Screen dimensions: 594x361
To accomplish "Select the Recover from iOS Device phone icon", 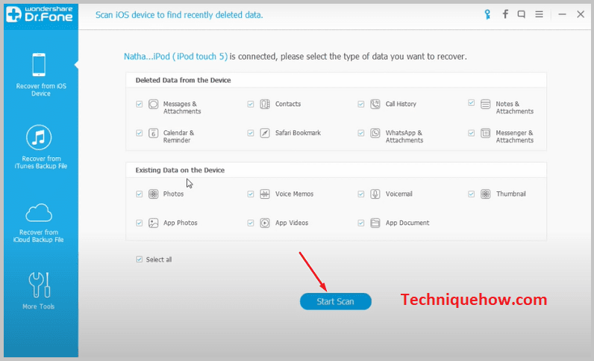I will pyautogui.click(x=39, y=64).
